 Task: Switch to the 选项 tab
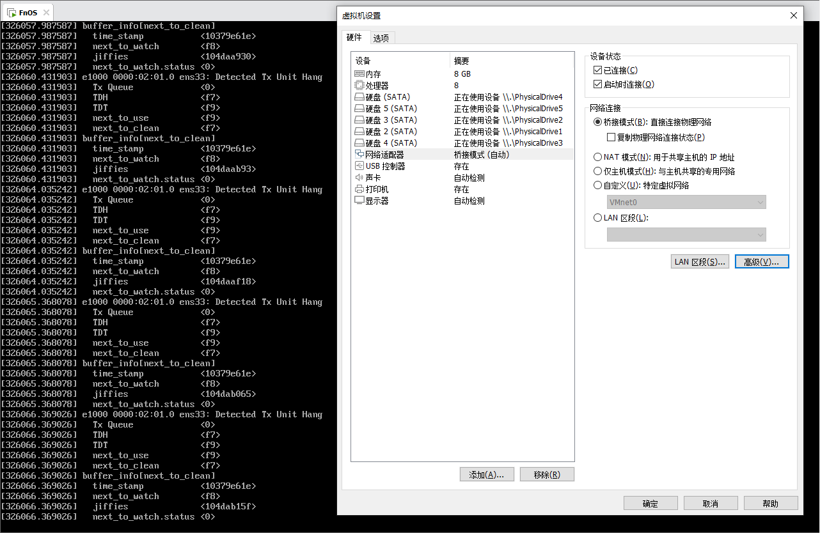pos(381,38)
